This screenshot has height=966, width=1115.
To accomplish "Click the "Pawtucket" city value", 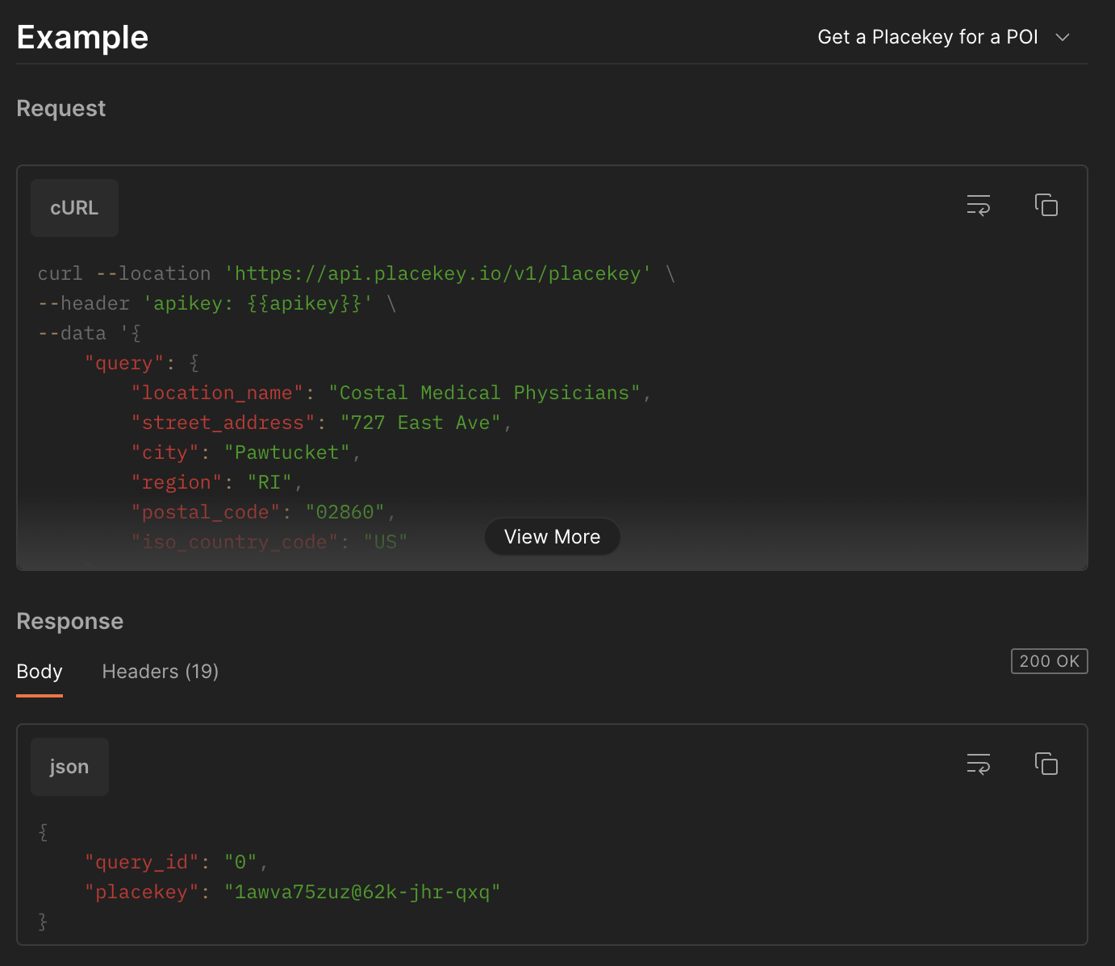I will tap(286, 453).
